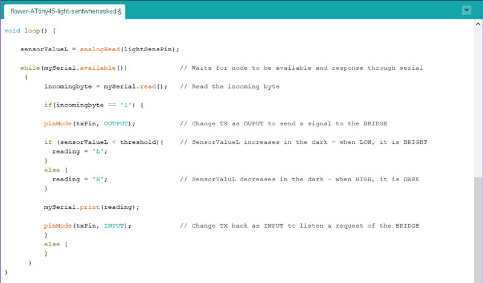Click comment 'Read the incoming byte'
Viewport: 483px width, 283px height.
tap(235, 87)
